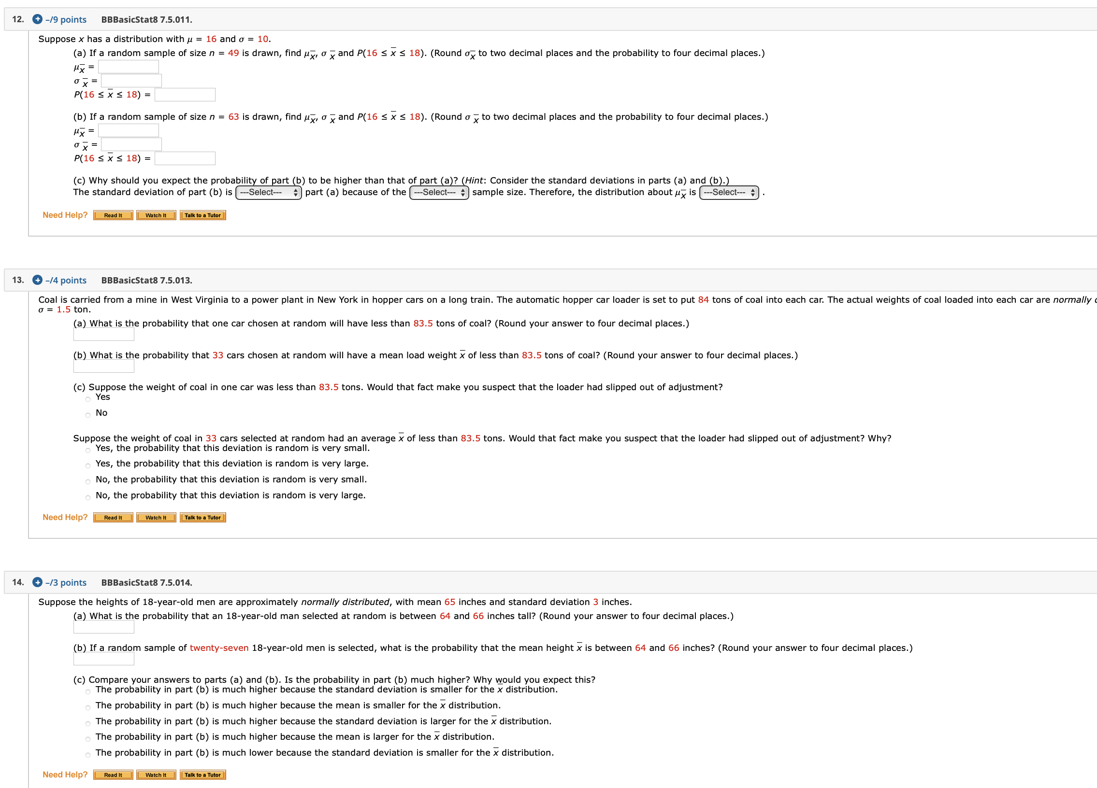Click the mean input field for n = 49

(128, 67)
